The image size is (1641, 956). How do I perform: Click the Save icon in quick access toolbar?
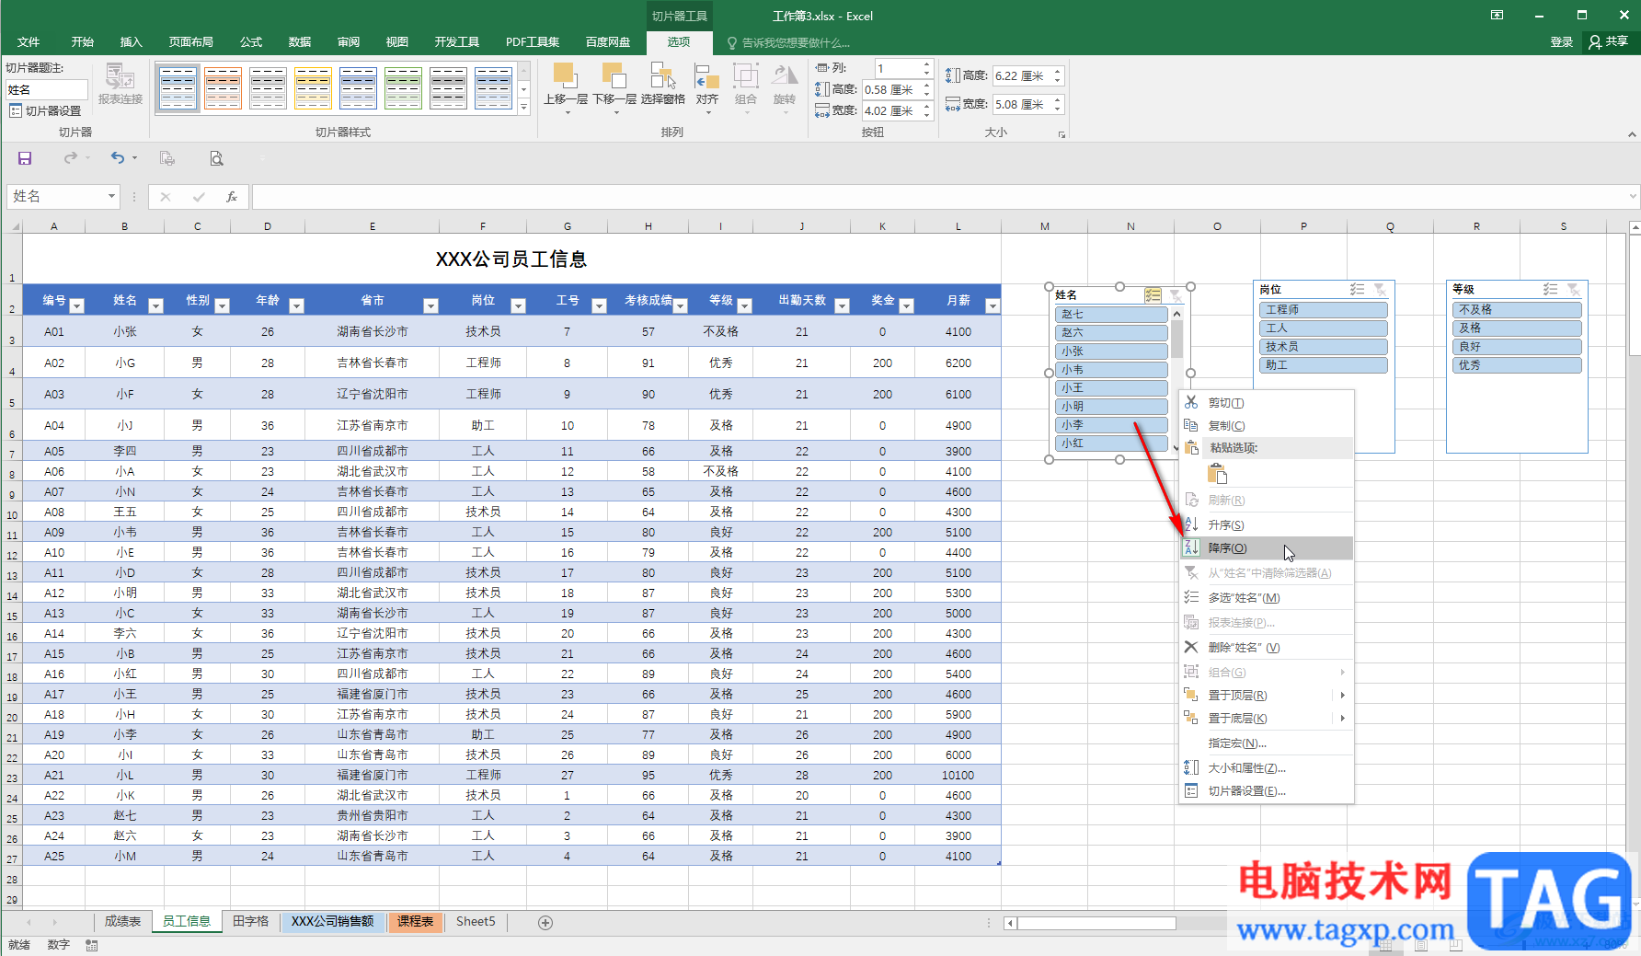(x=25, y=158)
